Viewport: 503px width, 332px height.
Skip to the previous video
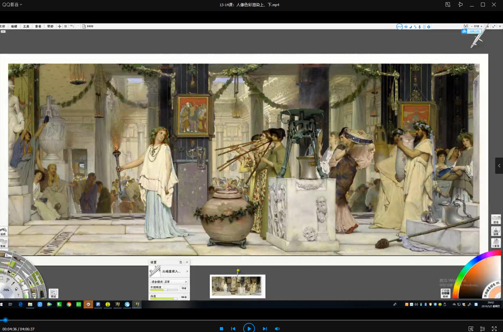point(233,329)
